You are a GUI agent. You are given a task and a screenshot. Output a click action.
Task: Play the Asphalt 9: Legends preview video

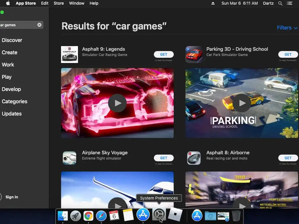tap(117, 103)
